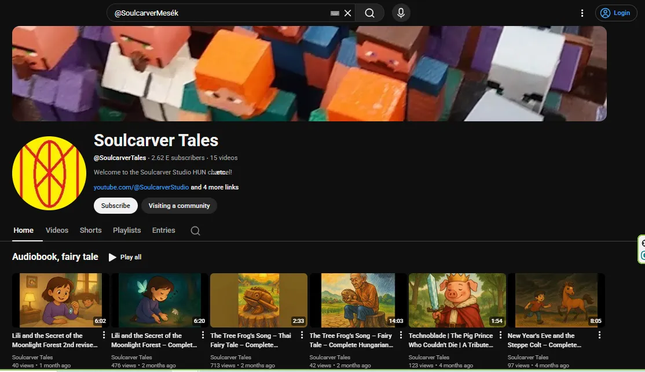Expand "and 4 more links"
Viewport: 645px width, 372px height.
pos(215,187)
